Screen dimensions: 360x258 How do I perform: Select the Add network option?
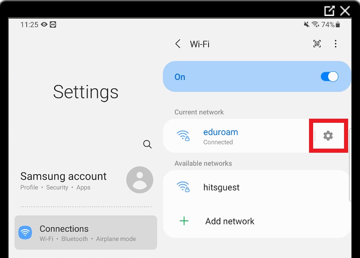coord(230,221)
